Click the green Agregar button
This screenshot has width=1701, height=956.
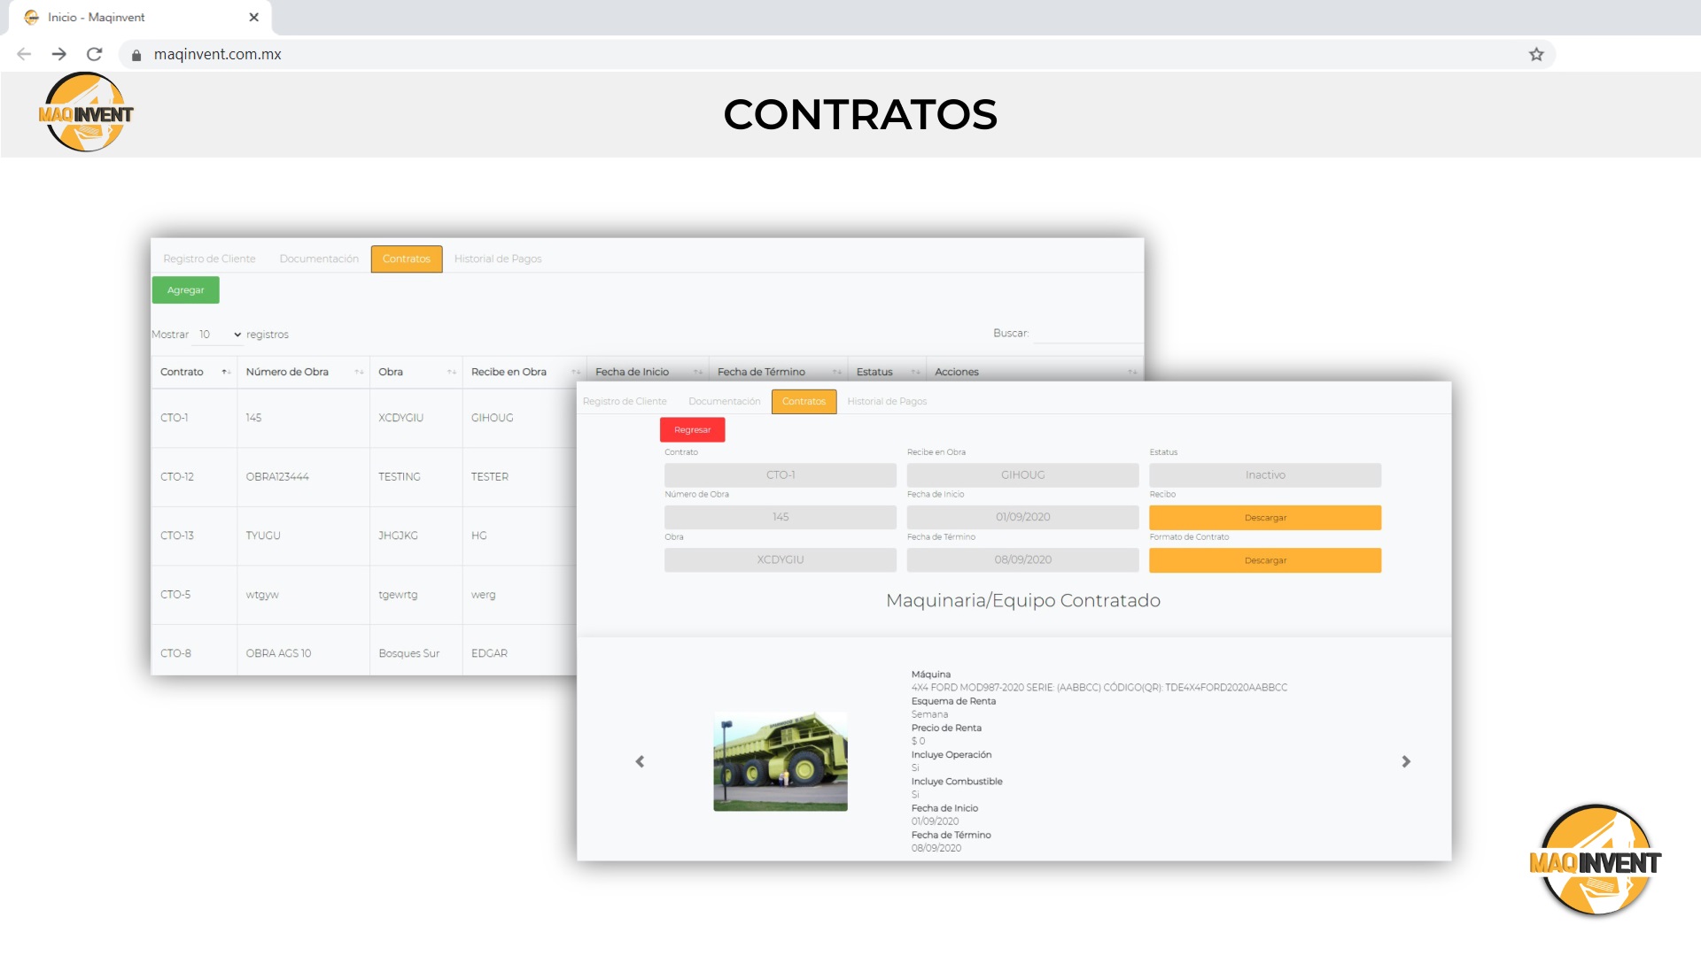click(x=185, y=290)
